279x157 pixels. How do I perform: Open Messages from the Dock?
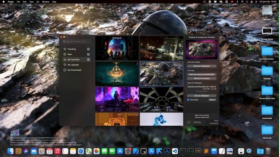tap(104, 151)
